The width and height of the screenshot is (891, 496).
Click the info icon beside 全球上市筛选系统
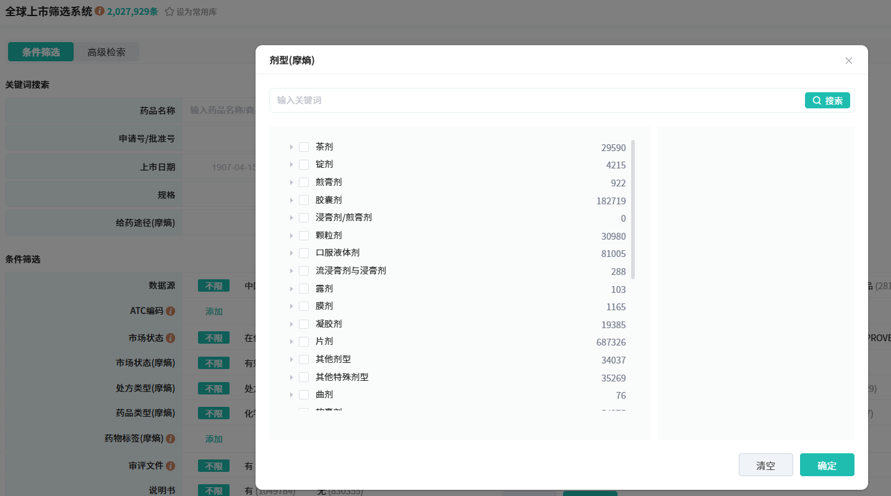pyautogui.click(x=99, y=12)
